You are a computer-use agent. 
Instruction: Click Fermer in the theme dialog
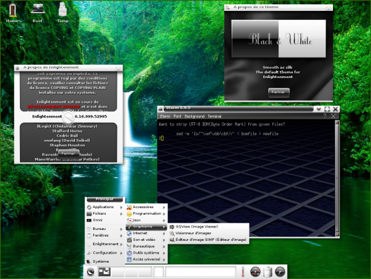[x=279, y=91]
